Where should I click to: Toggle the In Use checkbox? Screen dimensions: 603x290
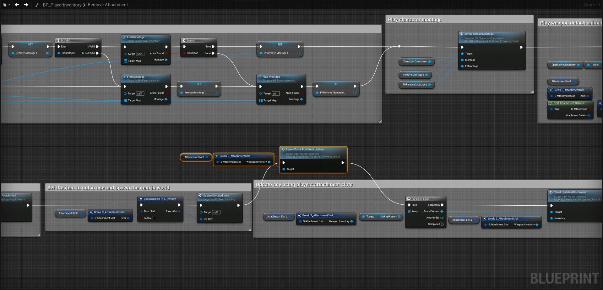tap(154, 218)
